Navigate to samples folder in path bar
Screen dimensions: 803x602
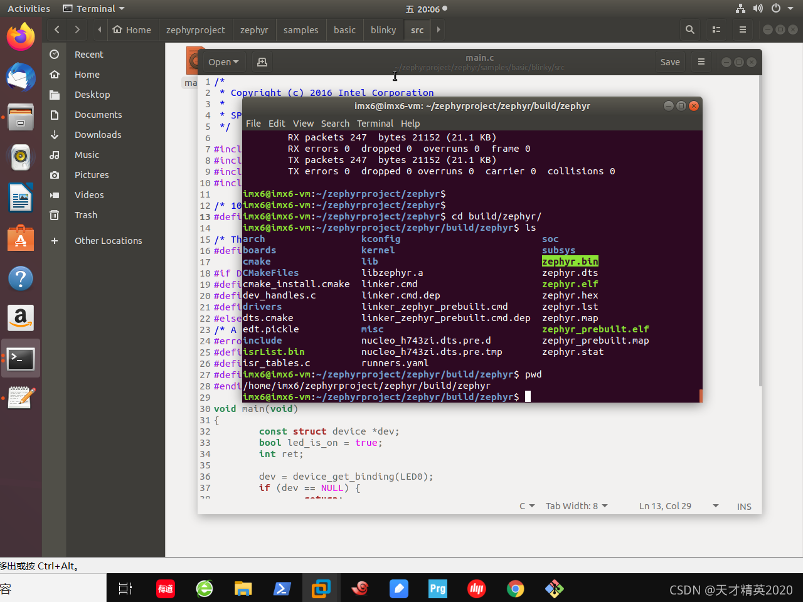tap(300, 29)
